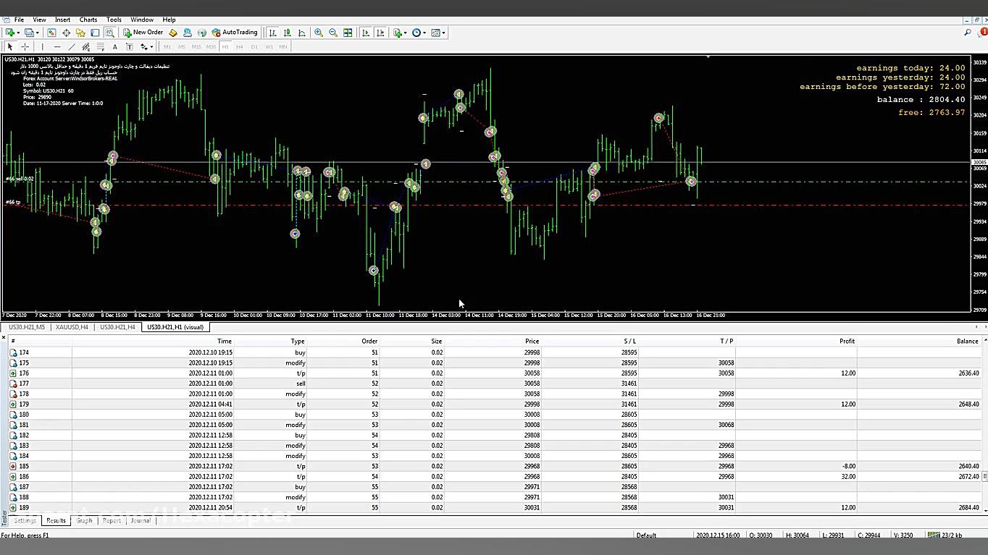Viewport: 988px width, 555px height.
Task: Expand the New Chart dropdown arrow
Action: [x=18, y=33]
